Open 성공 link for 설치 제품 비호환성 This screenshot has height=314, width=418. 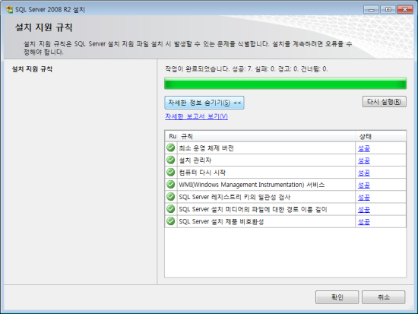(364, 222)
